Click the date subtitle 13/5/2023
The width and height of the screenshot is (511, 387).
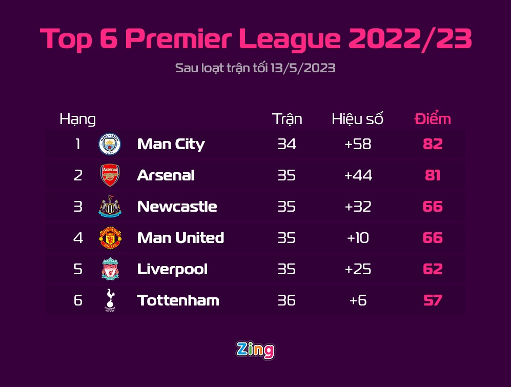[255, 68]
